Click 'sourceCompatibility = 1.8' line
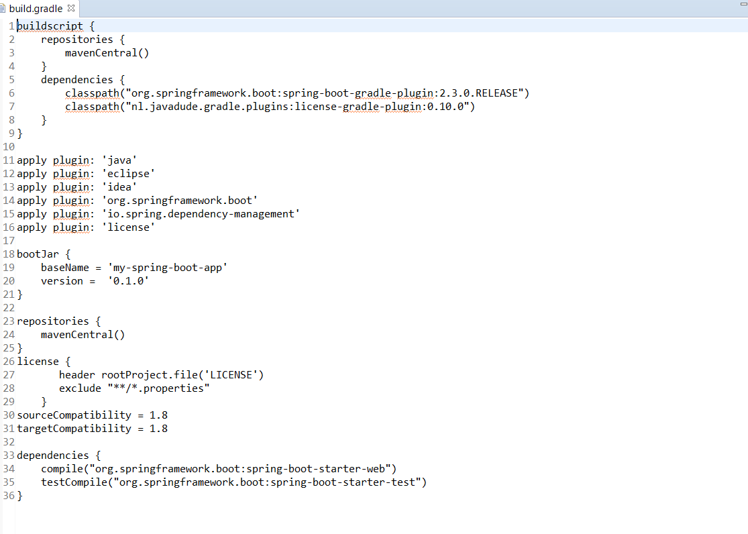This screenshot has height=534, width=748. (x=92, y=415)
